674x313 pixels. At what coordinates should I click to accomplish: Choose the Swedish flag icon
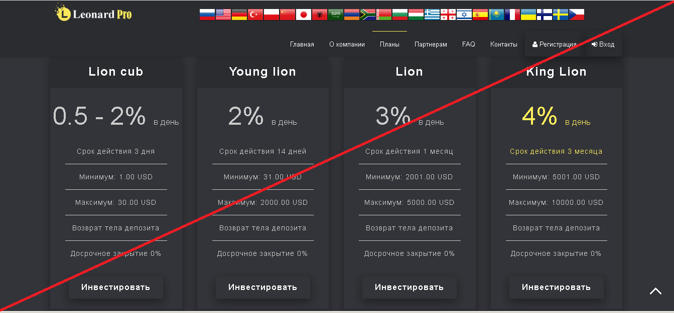(x=561, y=15)
